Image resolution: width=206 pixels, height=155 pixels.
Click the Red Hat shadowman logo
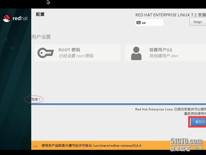[7, 18]
